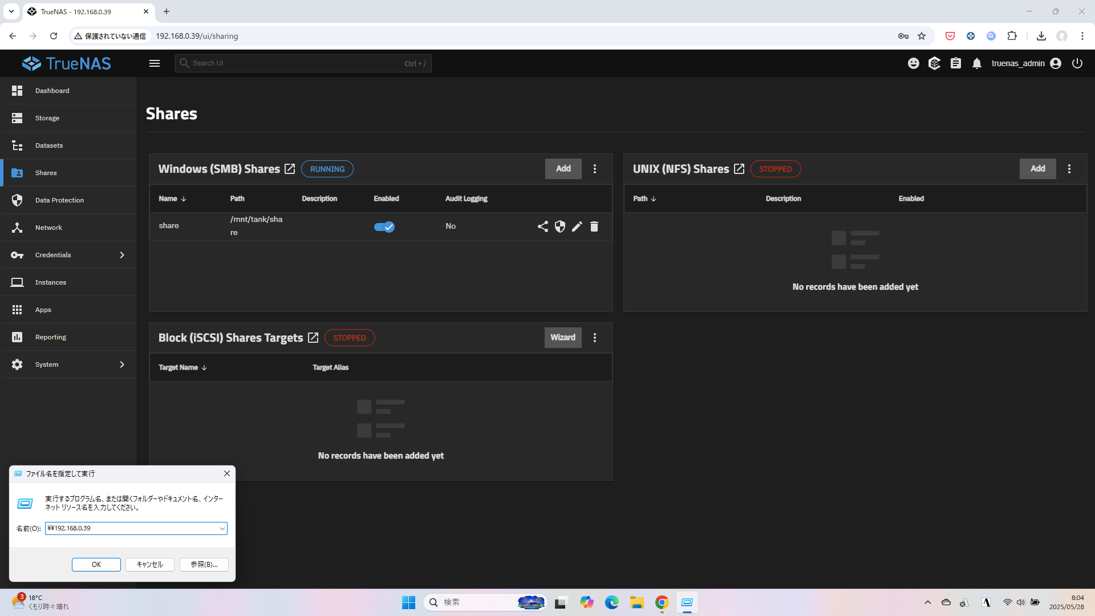Viewport: 1095px width, 616px height.
Task: Open Windows Start menu
Action: [409, 602]
